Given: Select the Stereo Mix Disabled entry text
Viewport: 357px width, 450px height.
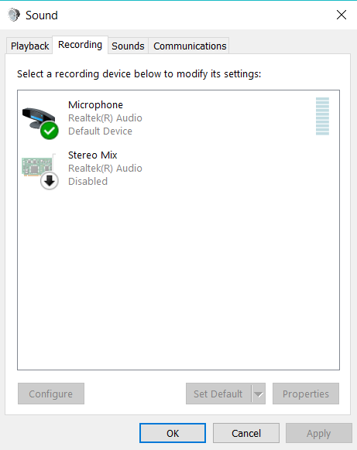Looking at the screenshot, I should pos(88,182).
